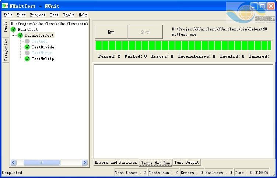Select the TestAdd test case
Screen dimensions: 277x178
(39, 41)
